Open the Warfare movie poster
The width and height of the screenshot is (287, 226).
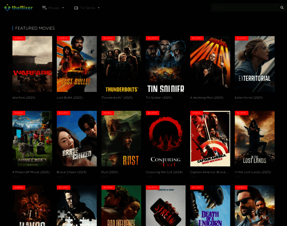point(32,64)
